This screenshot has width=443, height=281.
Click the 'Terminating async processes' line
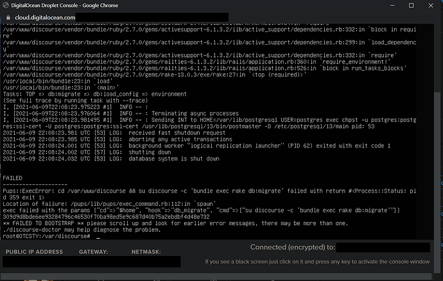pos(121,114)
